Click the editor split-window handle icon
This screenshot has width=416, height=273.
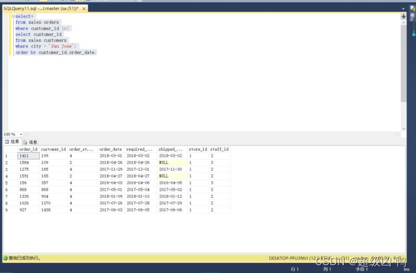click(x=403, y=16)
